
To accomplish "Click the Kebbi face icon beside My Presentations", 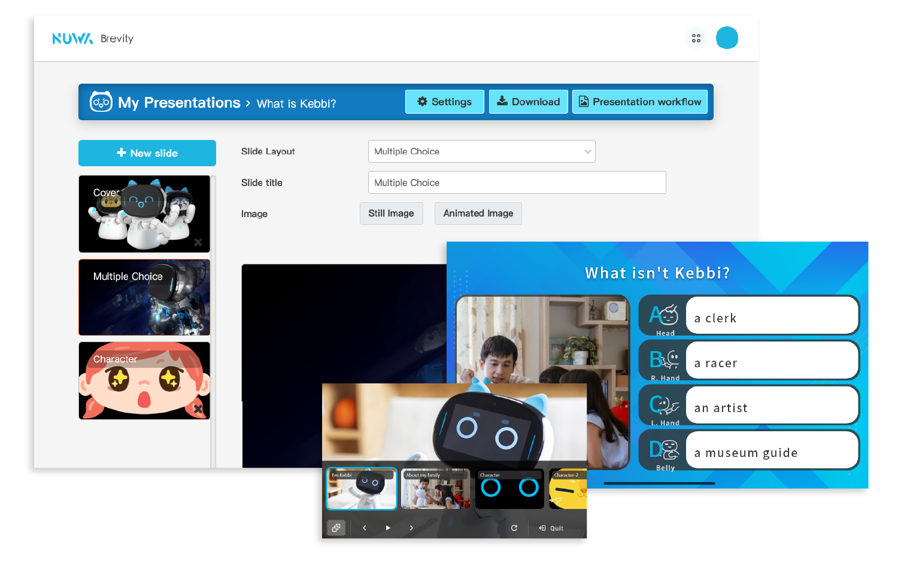I will (101, 102).
